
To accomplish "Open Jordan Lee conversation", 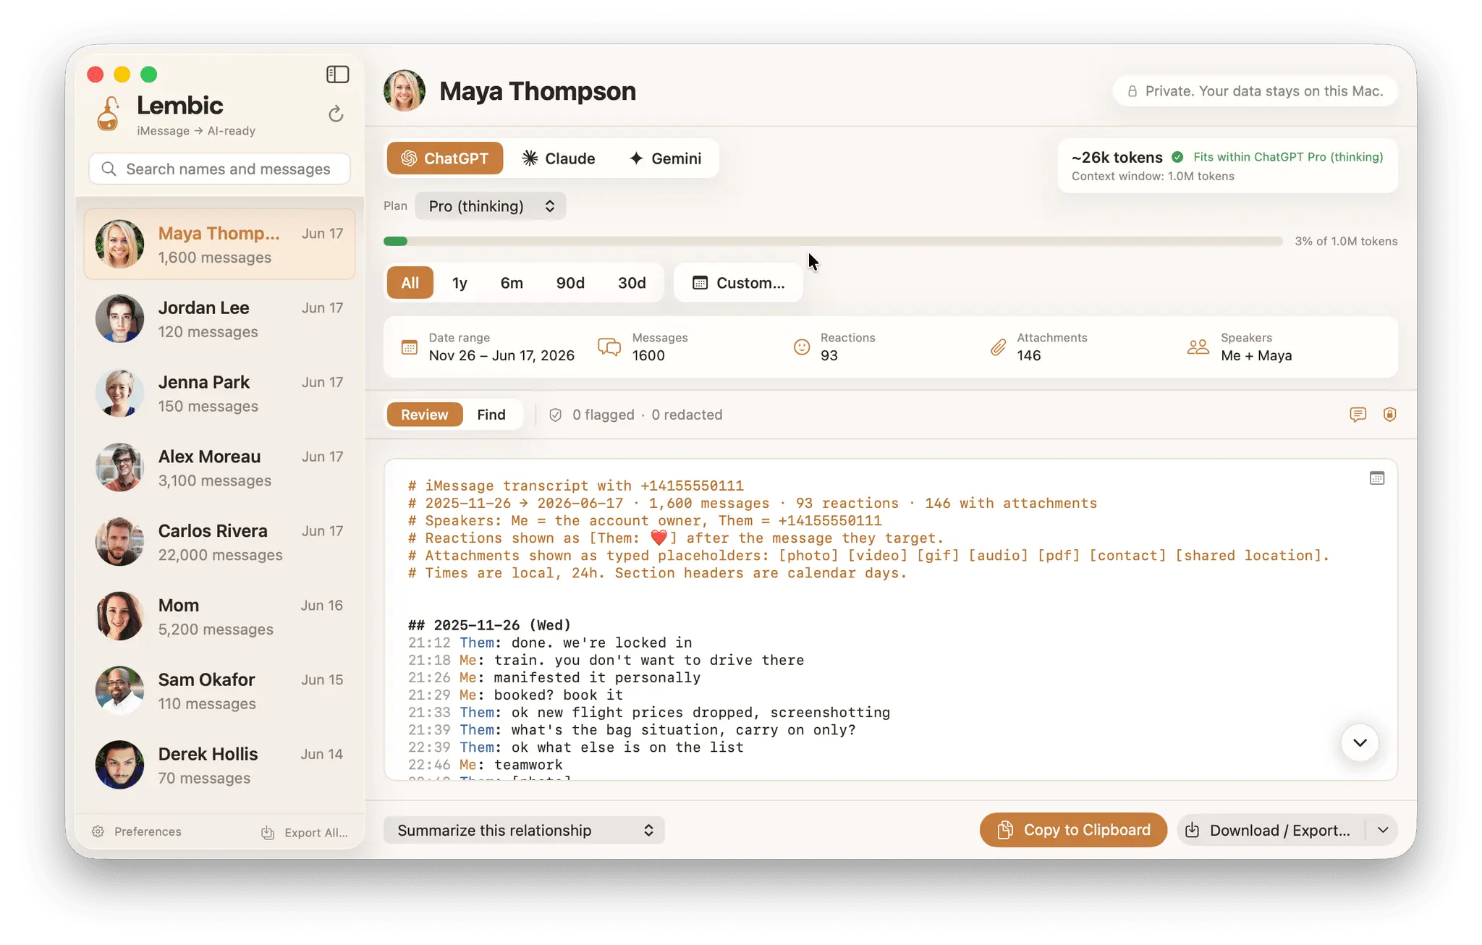I will 219,319.
